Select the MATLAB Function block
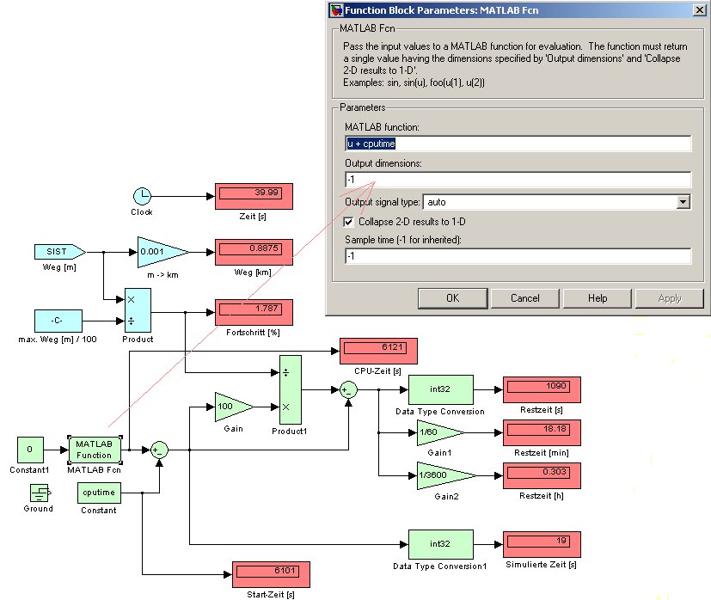 click(94, 450)
